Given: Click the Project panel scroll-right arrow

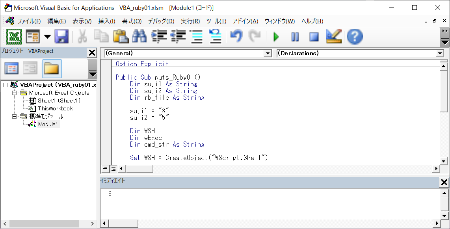Looking at the screenshot, I should [92, 223].
